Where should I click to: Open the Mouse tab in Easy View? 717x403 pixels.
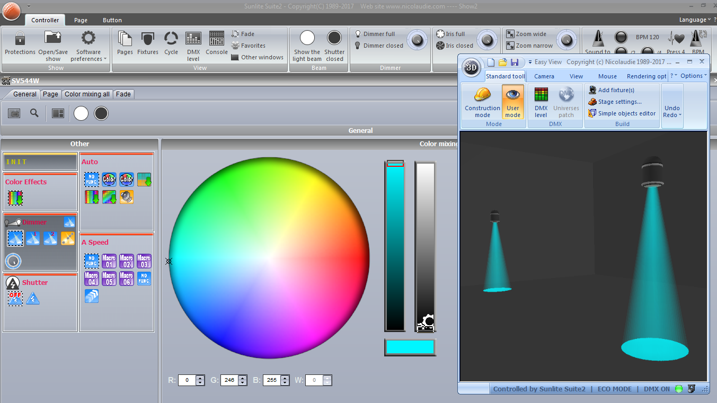coord(607,76)
